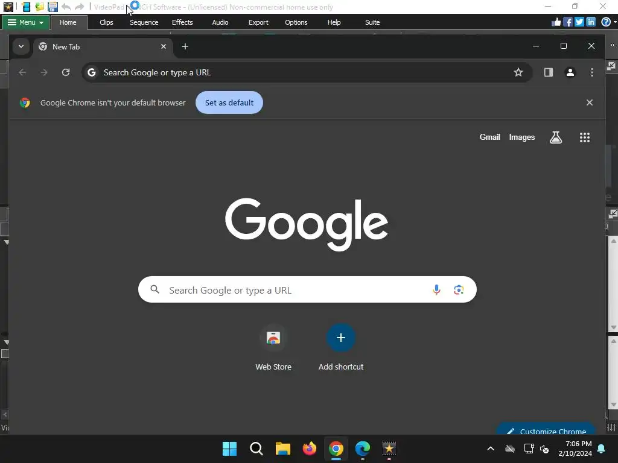This screenshot has width=618, height=463.
Task: Show hidden system tray icons chevron
Action: tap(491, 449)
